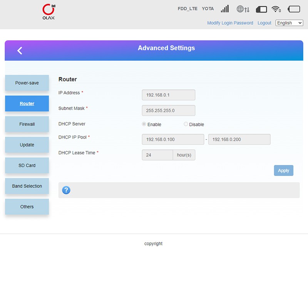Click the Logout link
The width and height of the screenshot is (308, 308).
coord(264,23)
